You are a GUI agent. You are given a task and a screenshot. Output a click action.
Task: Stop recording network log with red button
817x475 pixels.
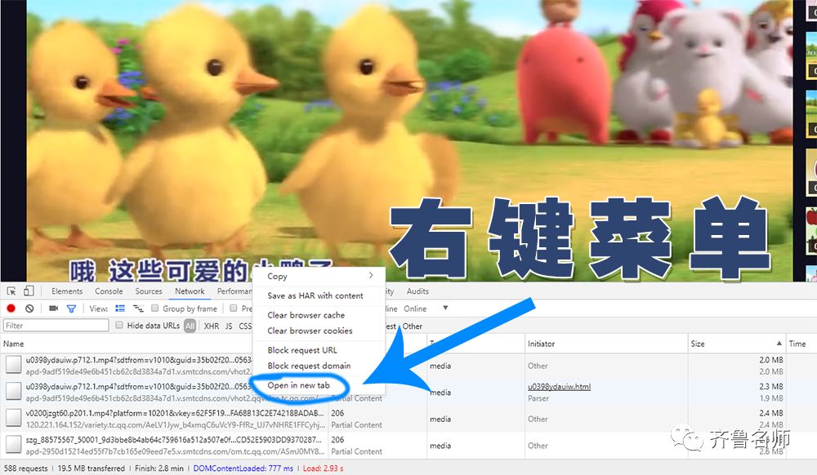(11, 309)
